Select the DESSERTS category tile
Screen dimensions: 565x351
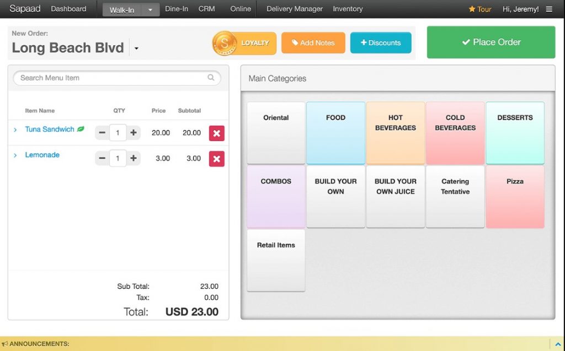[515, 133]
